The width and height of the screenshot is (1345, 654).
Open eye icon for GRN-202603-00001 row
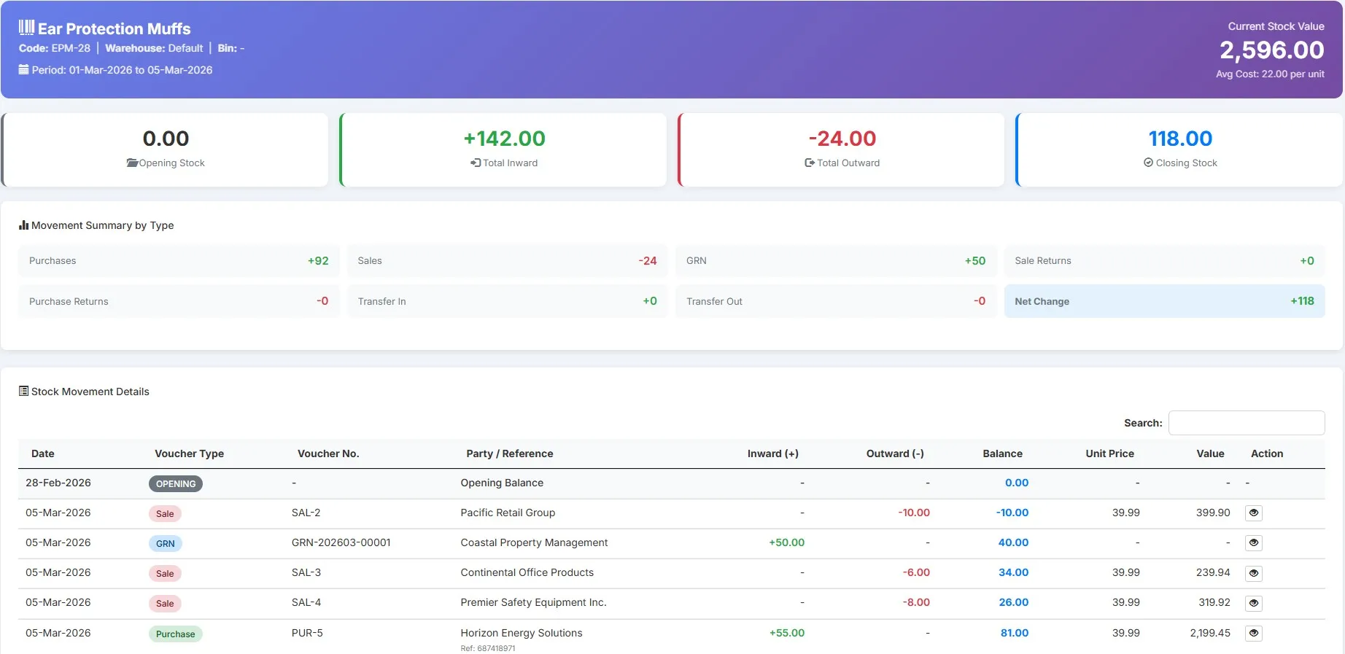click(1253, 543)
